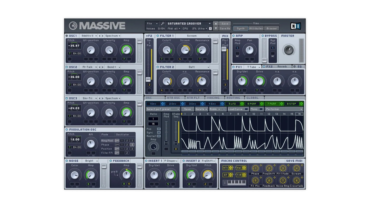
Task: Toggle the Mono checkbox
Action: coord(261,109)
